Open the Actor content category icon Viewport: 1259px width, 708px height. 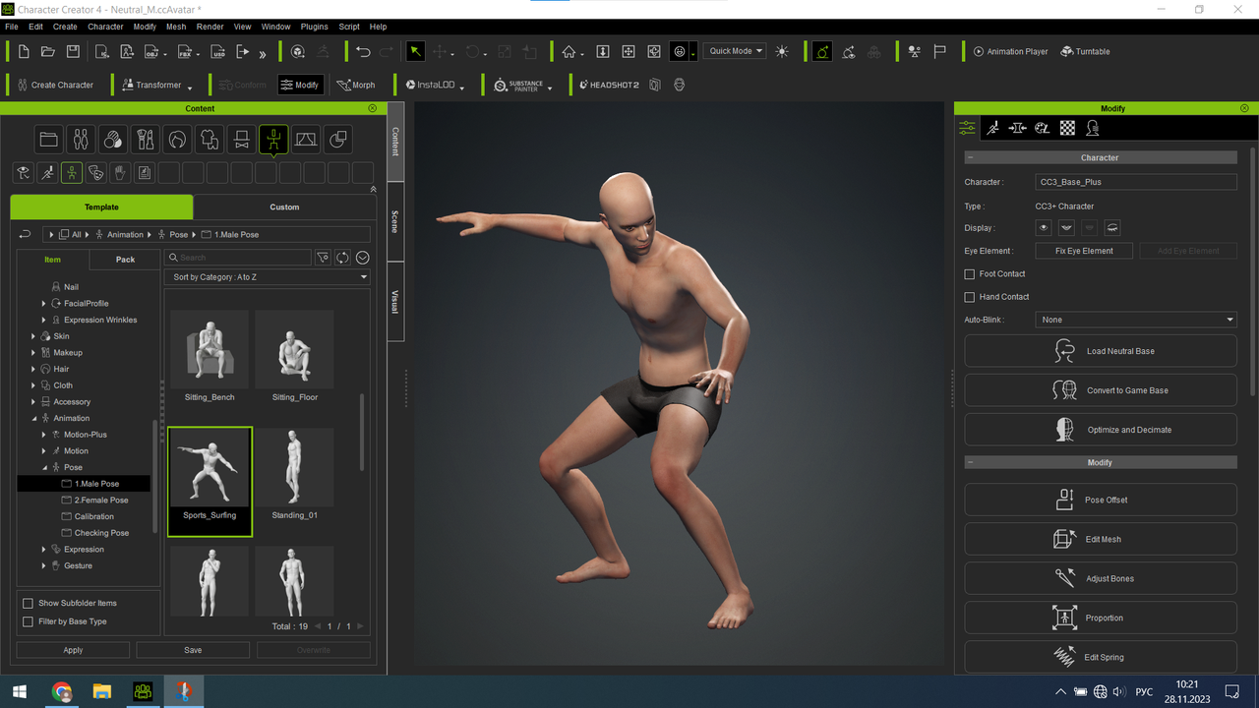click(81, 140)
